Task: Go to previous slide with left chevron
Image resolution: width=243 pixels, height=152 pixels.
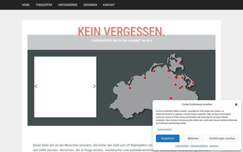Action: click(x=36, y=86)
